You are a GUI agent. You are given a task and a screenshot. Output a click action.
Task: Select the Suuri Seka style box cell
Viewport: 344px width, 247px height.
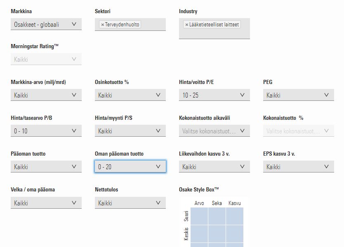pos(217,216)
